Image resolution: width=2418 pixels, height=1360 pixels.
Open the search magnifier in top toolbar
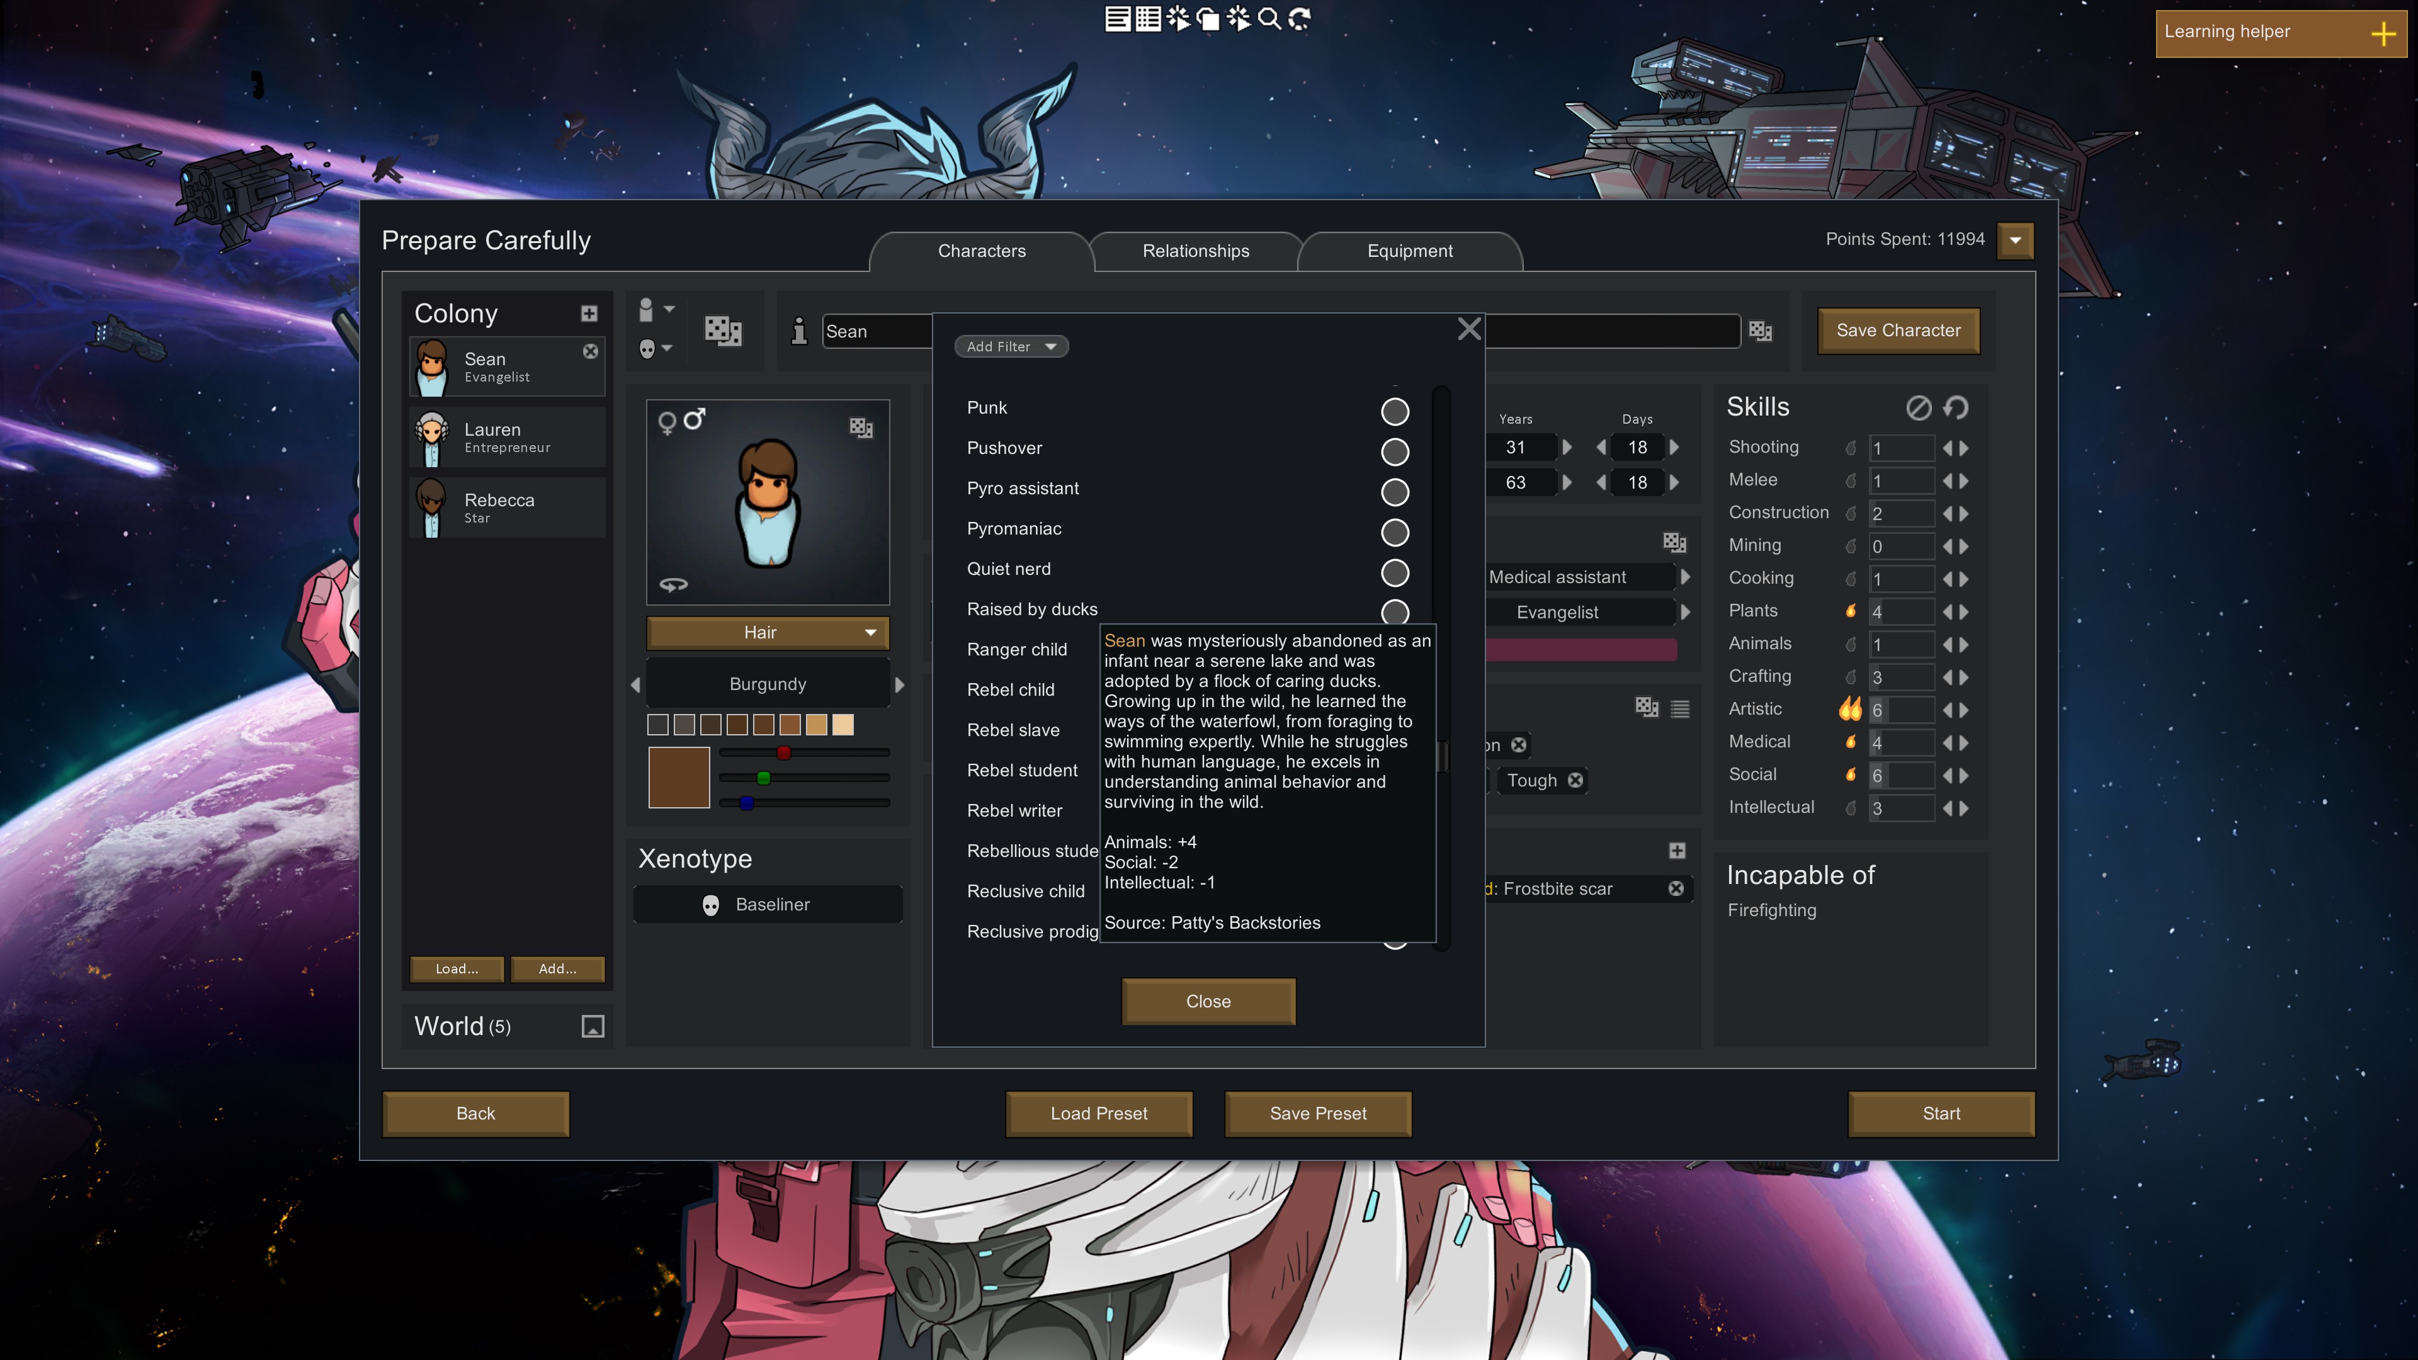tap(1269, 18)
